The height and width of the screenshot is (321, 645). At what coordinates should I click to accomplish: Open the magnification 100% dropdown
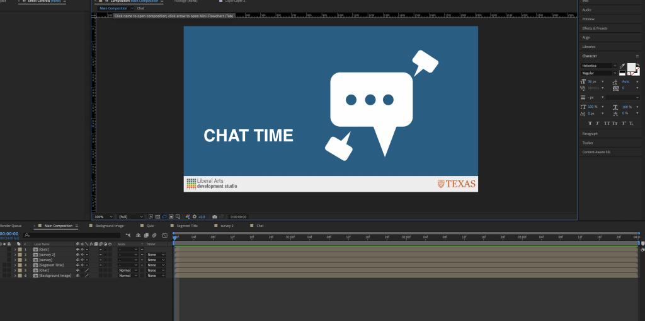[x=103, y=217]
